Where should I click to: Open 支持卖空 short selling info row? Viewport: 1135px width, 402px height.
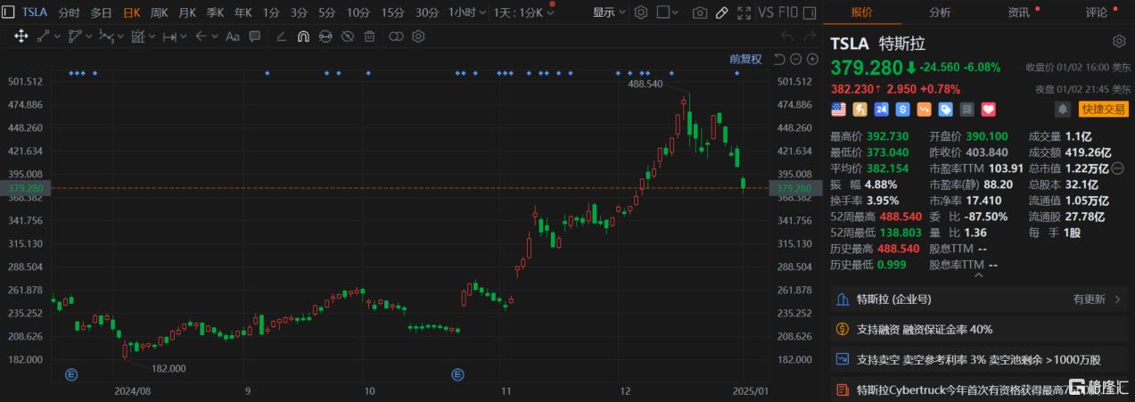click(x=978, y=359)
